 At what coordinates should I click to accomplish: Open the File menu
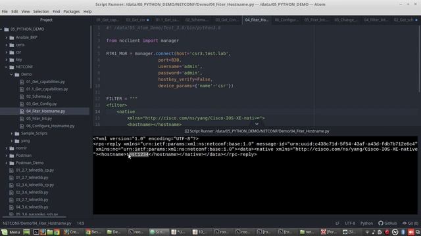5,12
